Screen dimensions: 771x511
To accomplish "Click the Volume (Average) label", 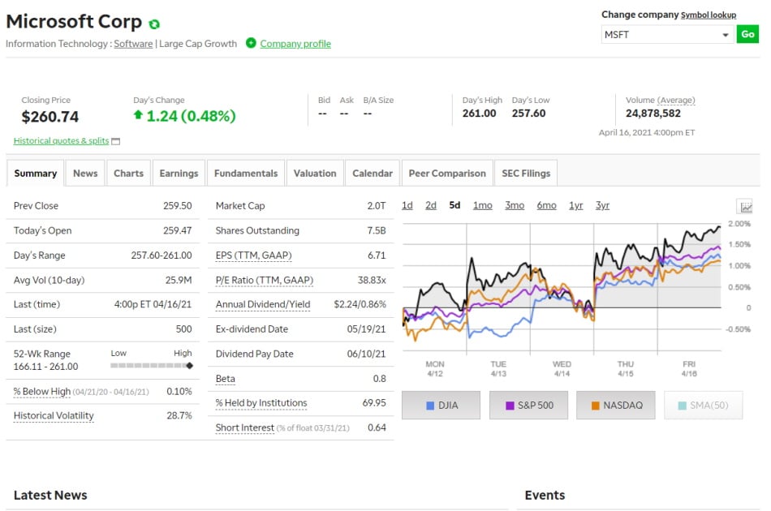I will coord(661,101).
